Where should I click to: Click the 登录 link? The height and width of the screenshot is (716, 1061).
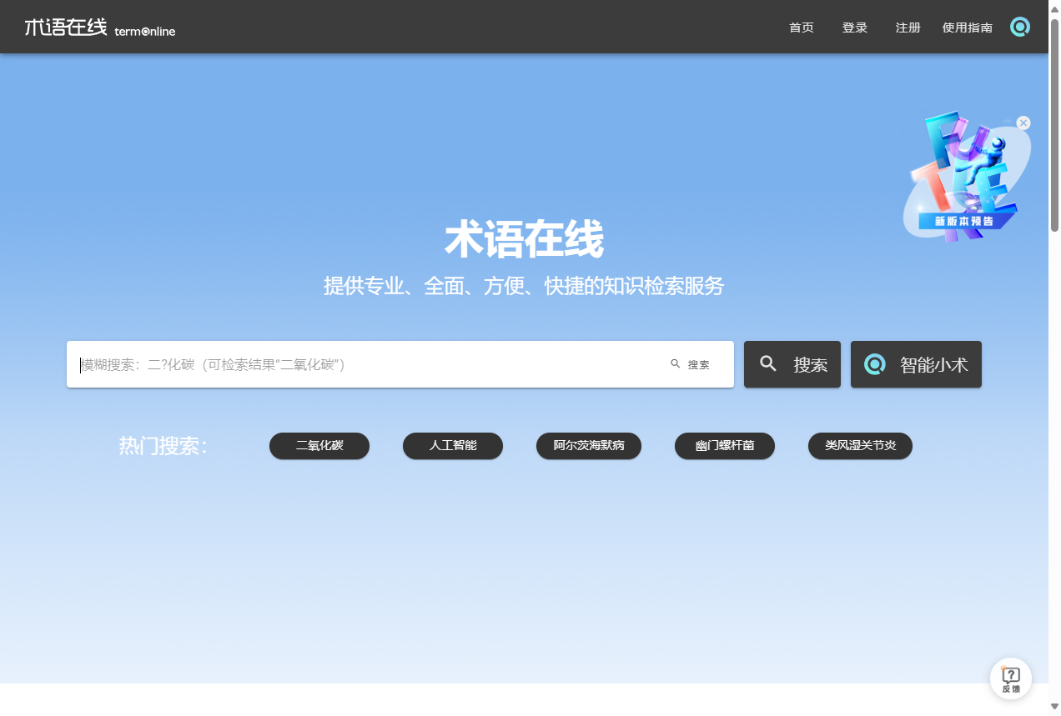(x=854, y=27)
